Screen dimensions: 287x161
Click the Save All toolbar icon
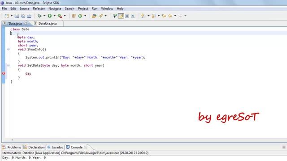[23, 16]
